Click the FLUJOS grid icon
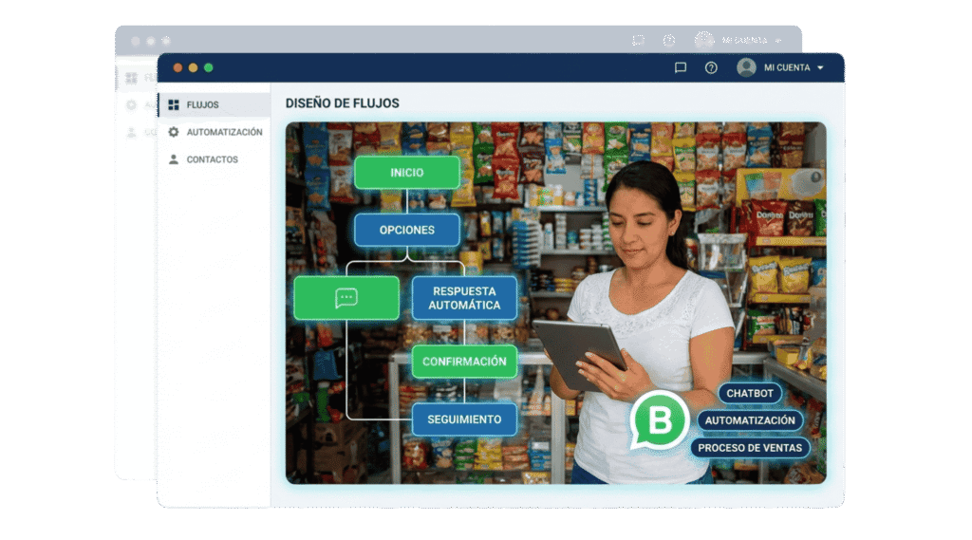The height and width of the screenshot is (540, 972). click(x=174, y=104)
